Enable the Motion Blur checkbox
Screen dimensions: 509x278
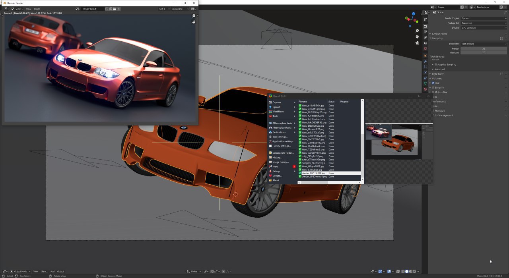[433, 92]
